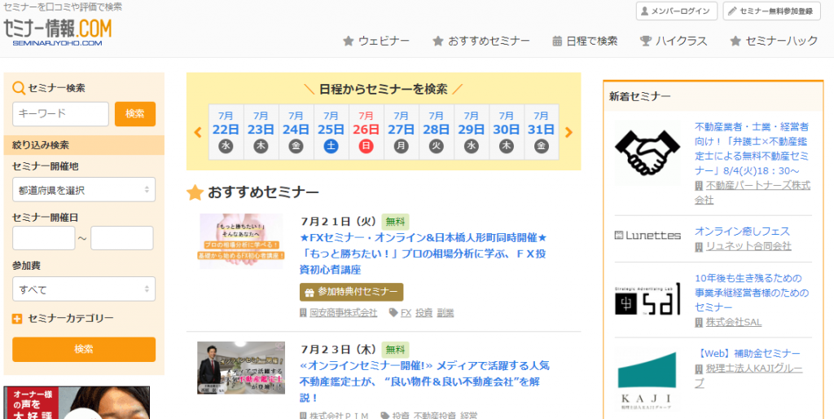This screenshot has width=834, height=419.
Task: Select 7月26日 (日) in date picker
Action: pyautogui.click(x=366, y=132)
